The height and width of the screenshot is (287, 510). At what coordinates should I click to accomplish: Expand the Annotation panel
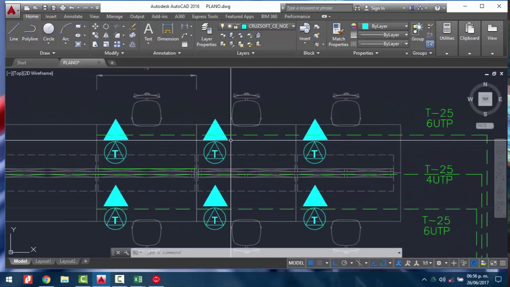167,53
